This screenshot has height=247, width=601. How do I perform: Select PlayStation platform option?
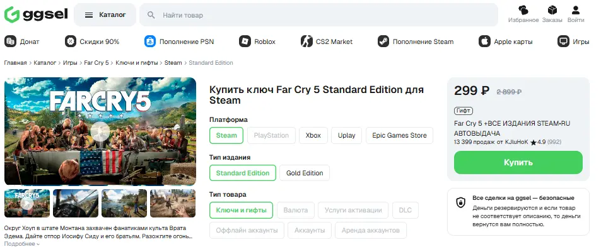coord(271,136)
